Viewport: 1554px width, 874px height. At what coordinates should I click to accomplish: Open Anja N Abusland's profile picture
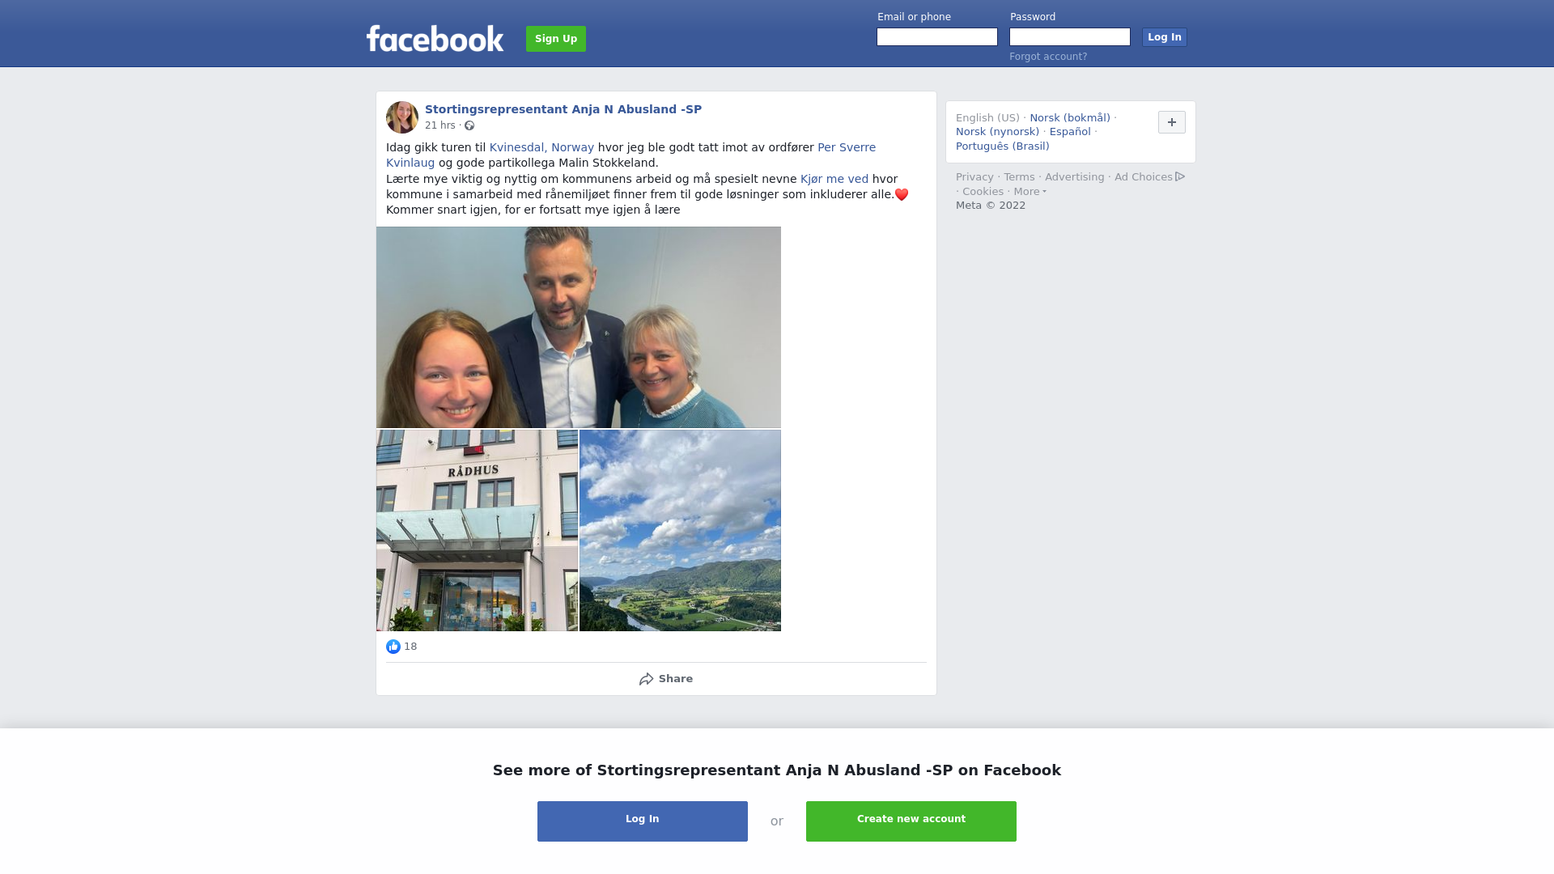[402, 117]
